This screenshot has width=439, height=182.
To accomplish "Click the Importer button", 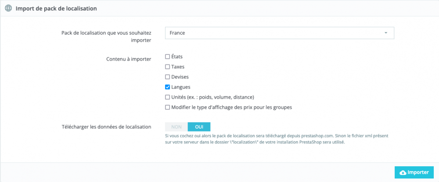I will [x=414, y=172].
